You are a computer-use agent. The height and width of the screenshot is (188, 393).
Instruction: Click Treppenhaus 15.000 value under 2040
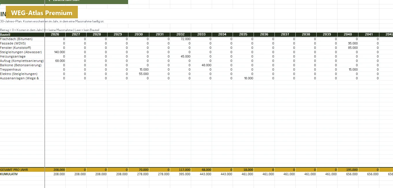(348, 69)
